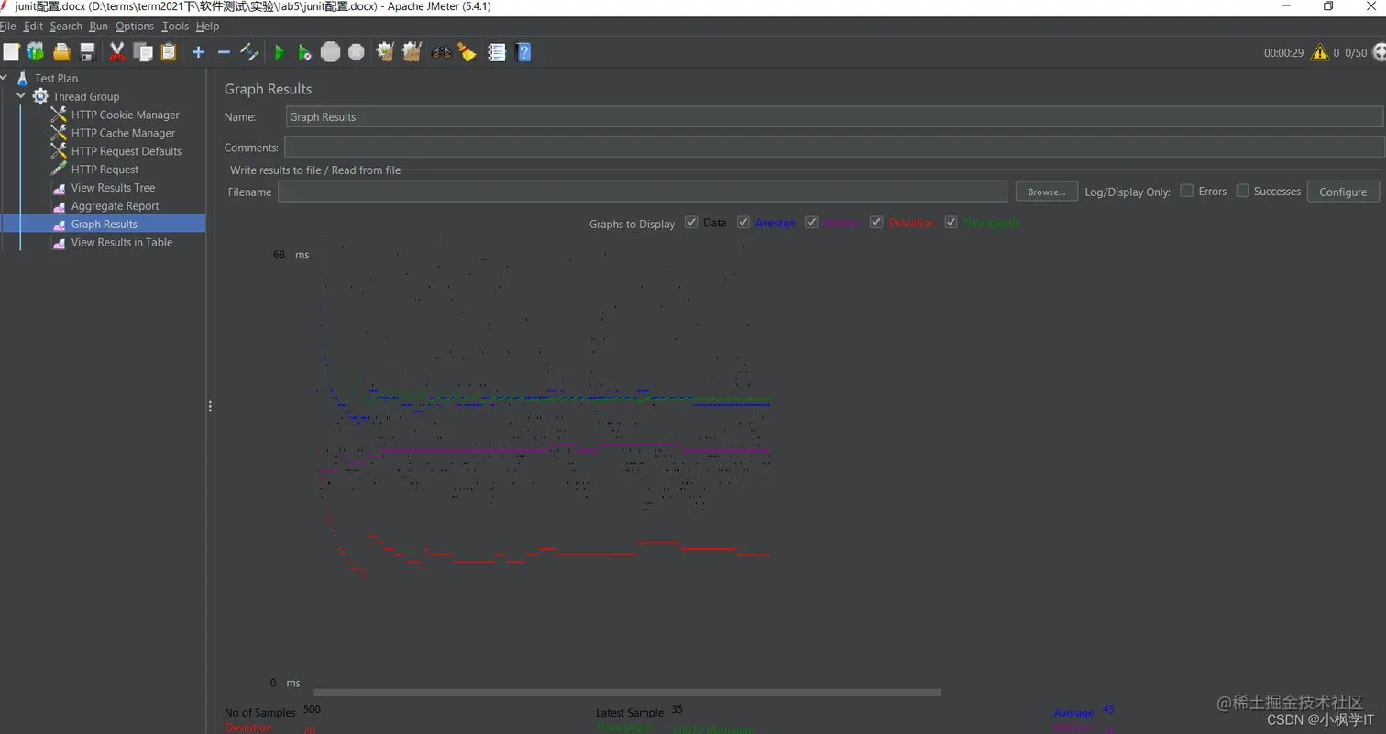1386x734 pixels.
Task: Open the File menu
Action: pyautogui.click(x=8, y=27)
